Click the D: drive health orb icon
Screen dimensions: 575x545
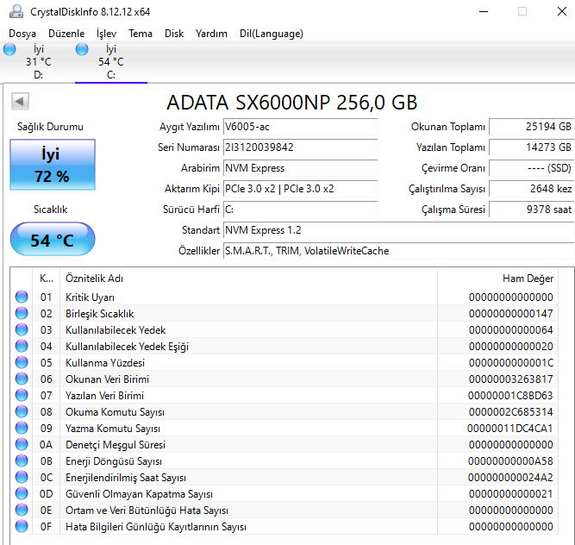[9, 50]
